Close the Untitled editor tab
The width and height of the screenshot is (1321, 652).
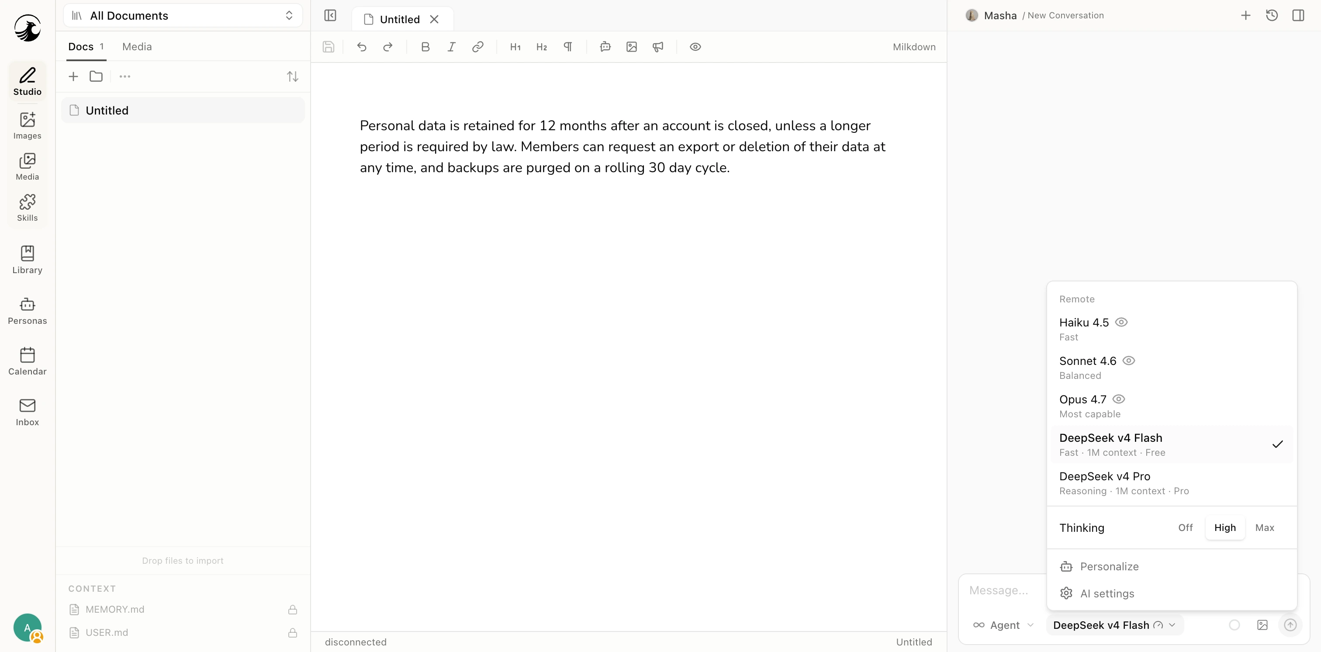click(x=434, y=20)
